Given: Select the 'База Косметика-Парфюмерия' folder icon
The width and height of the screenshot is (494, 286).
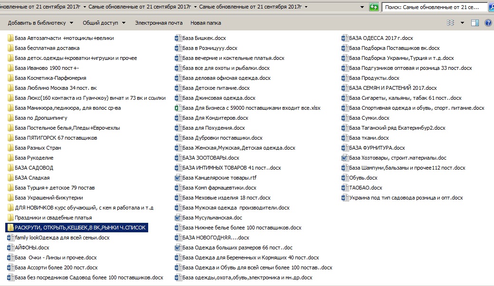Looking at the screenshot, I should (10, 78).
